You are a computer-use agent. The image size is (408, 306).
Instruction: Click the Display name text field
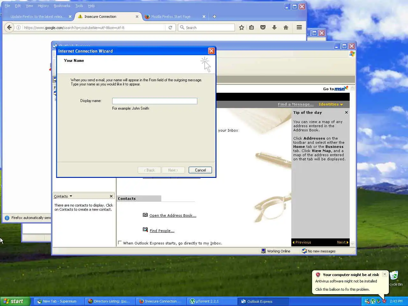point(155,101)
